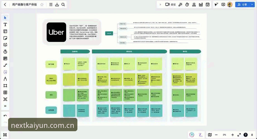Select the frame container tool
The height and width of the screenshot is (139, 257).
5,86
